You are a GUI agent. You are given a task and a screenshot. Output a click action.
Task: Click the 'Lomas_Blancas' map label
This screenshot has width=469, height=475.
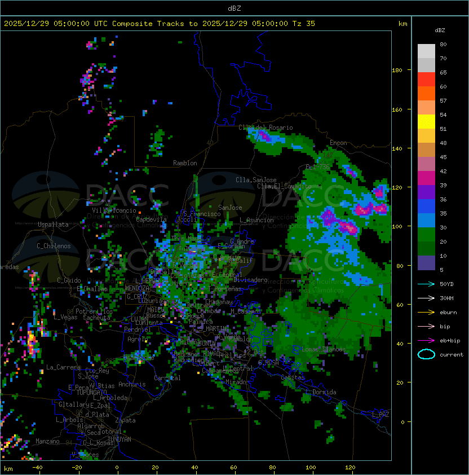324,349
